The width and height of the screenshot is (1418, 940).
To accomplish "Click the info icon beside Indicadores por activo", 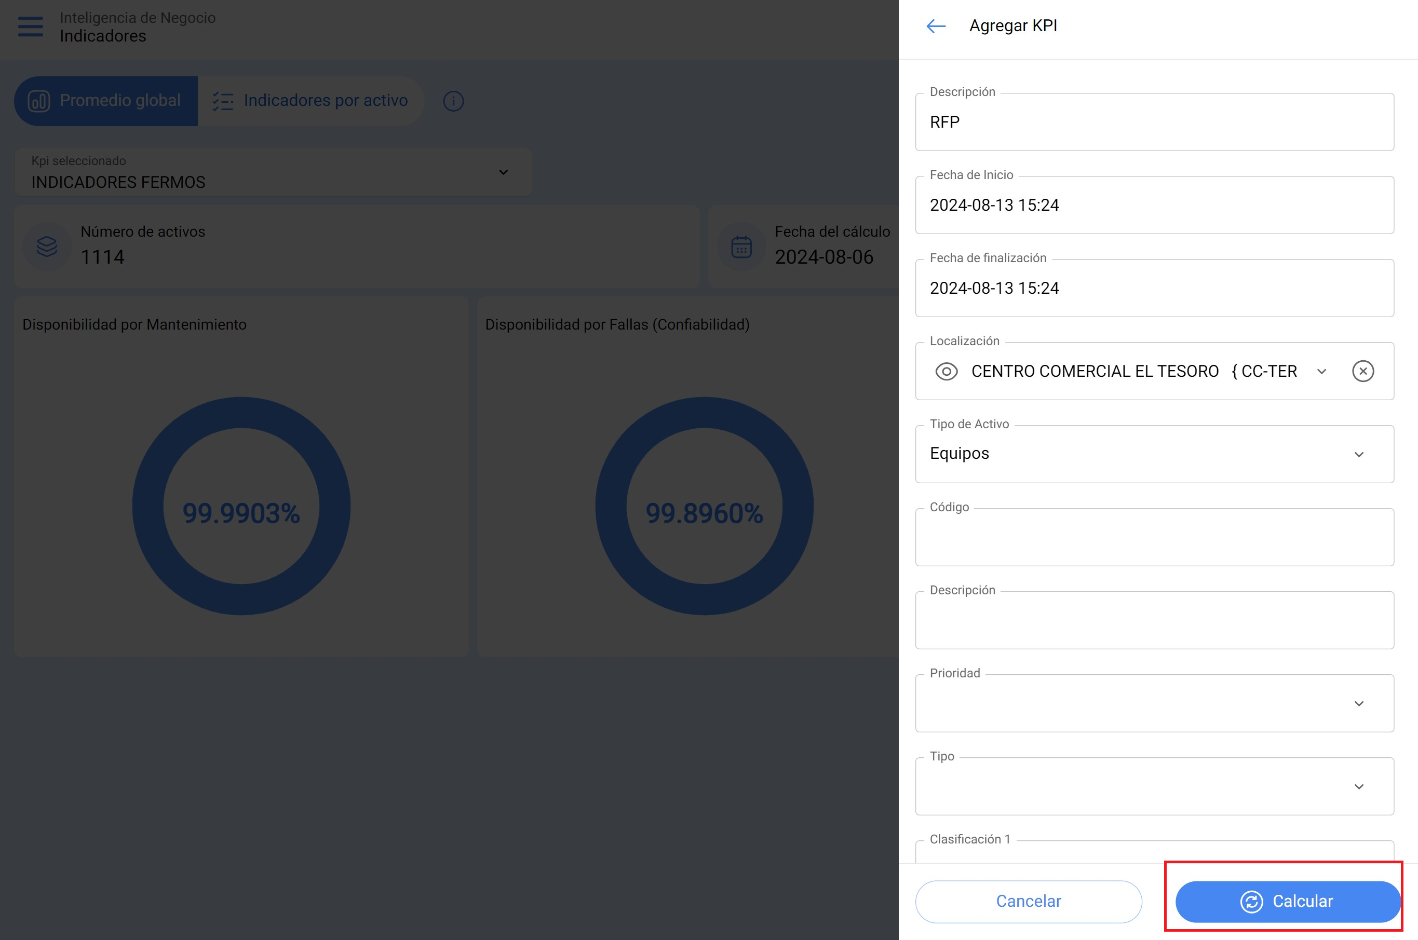I will tap(453, 101).
